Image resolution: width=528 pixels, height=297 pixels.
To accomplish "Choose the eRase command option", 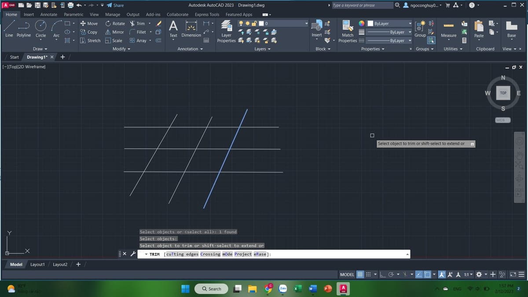I will tap(260, 254).
